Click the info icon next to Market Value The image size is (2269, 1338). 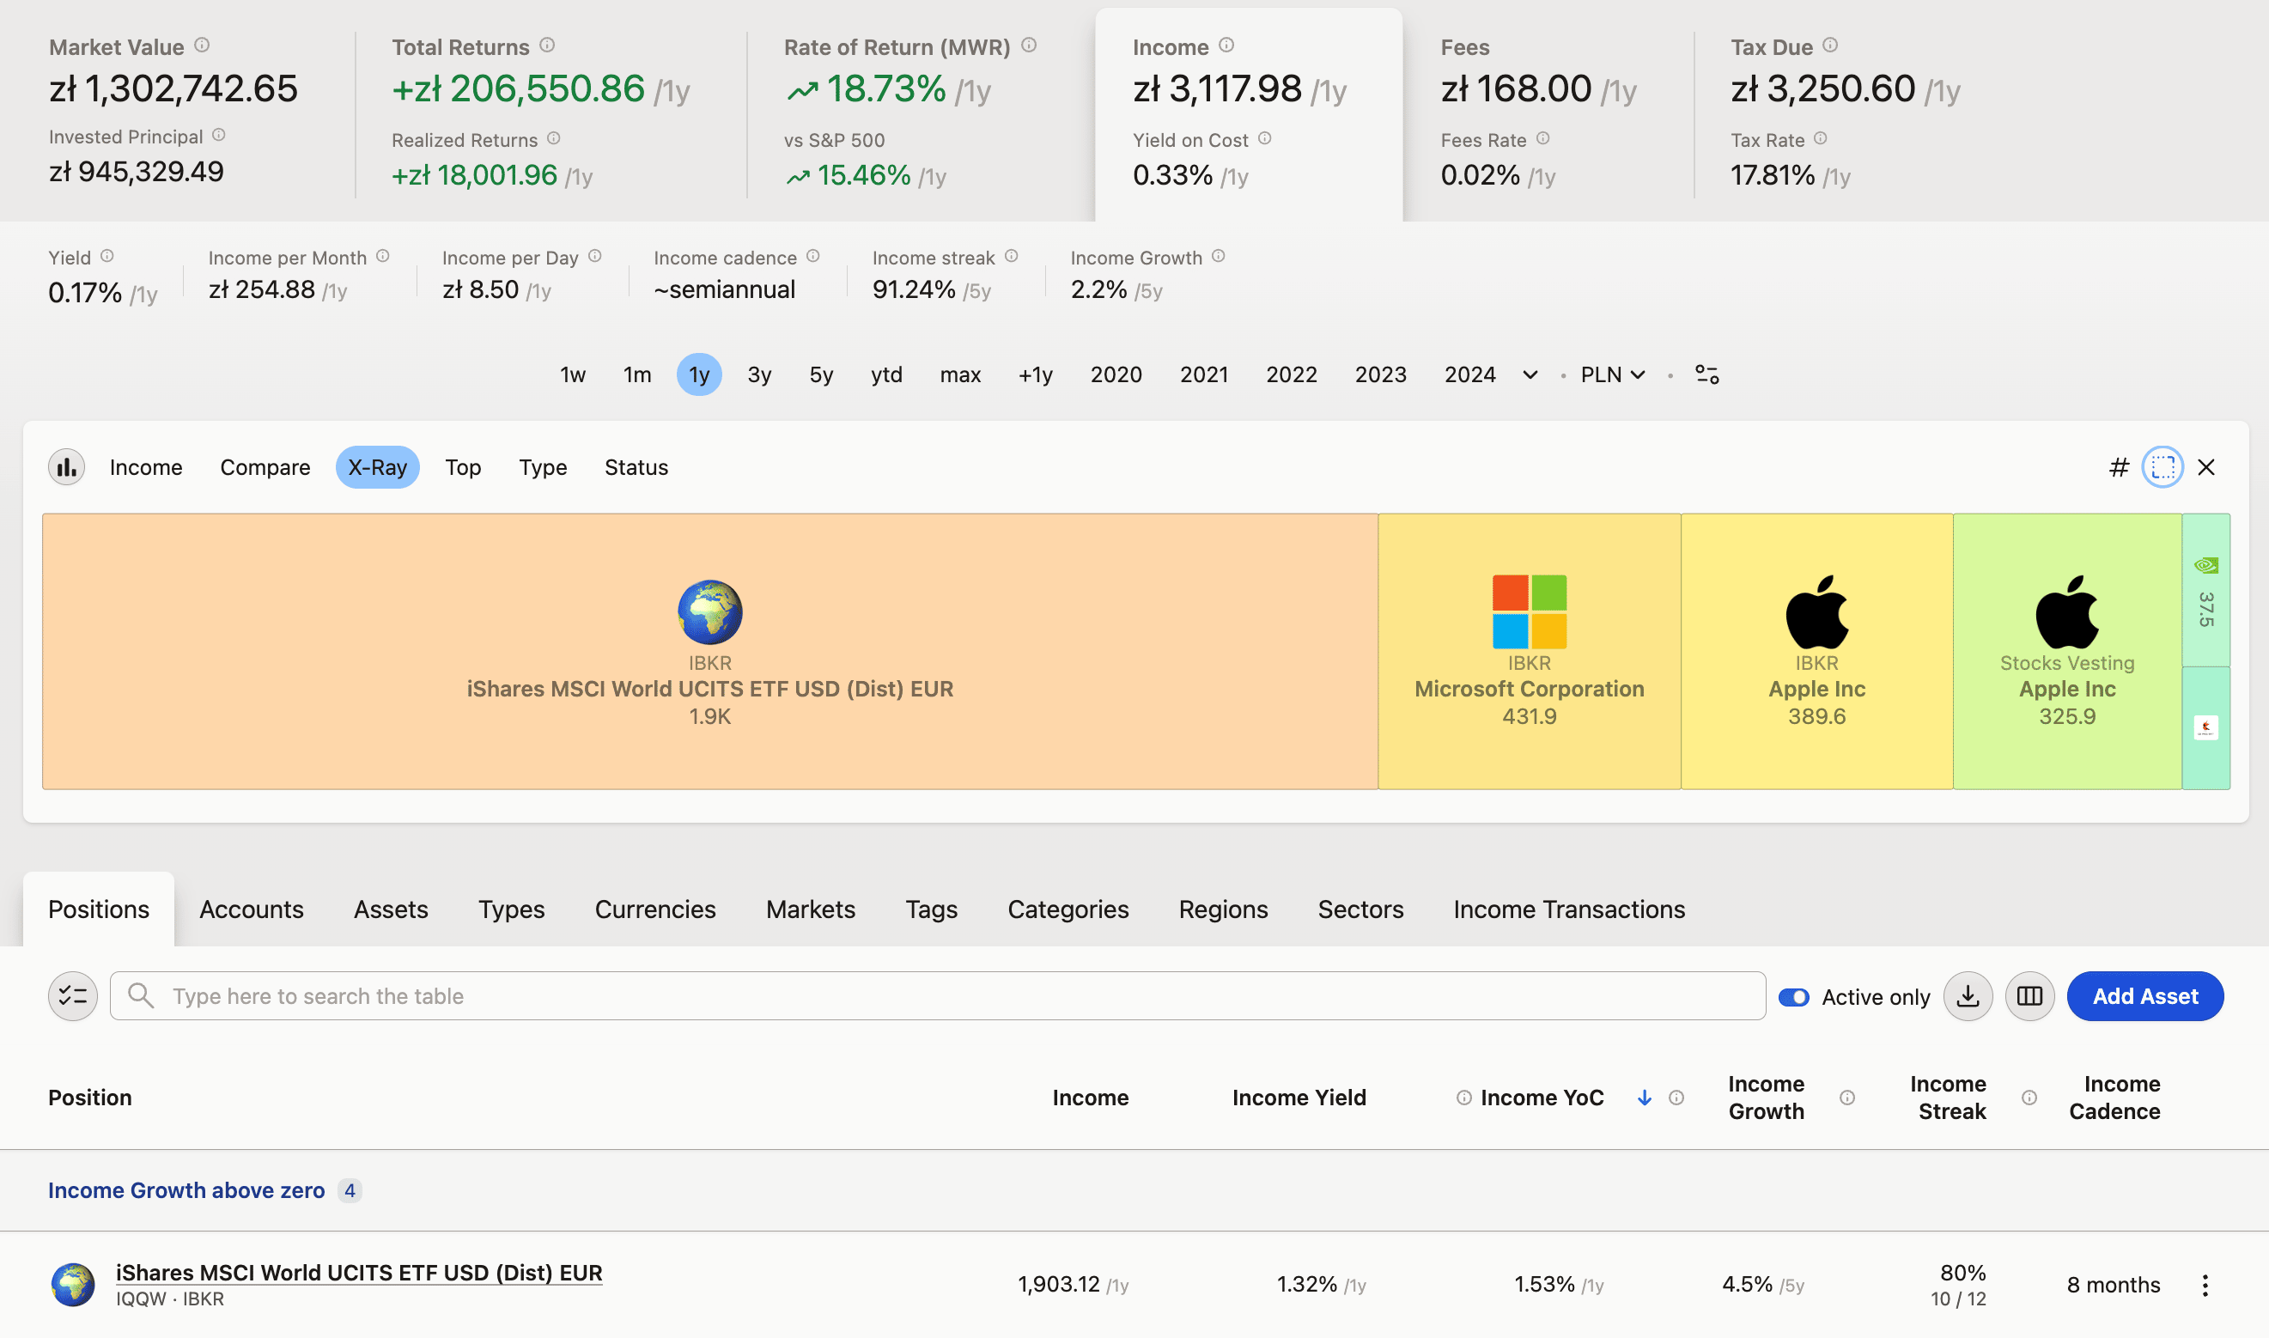click(202, 44)
